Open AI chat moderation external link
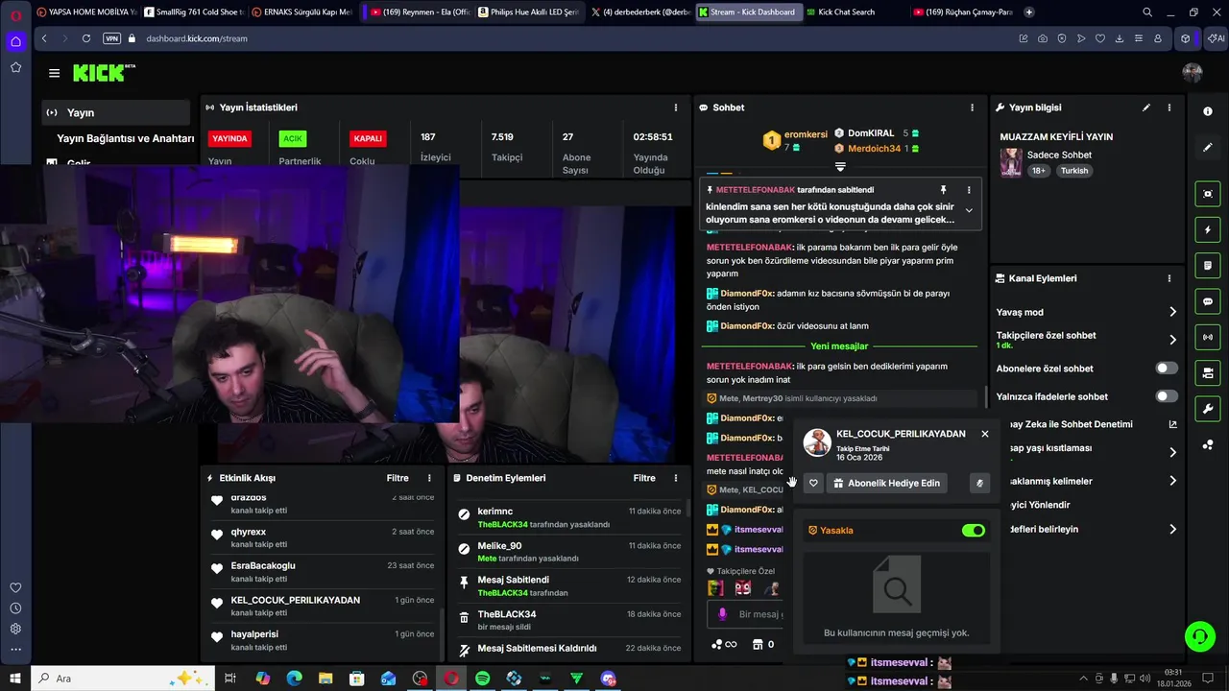This screenshot has width=1229, height=691. coord(1172,424)
